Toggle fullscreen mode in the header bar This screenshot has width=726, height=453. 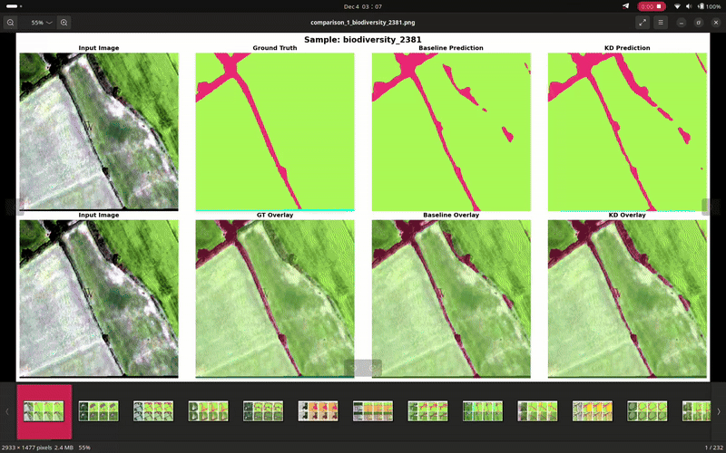tap(643, 22)
